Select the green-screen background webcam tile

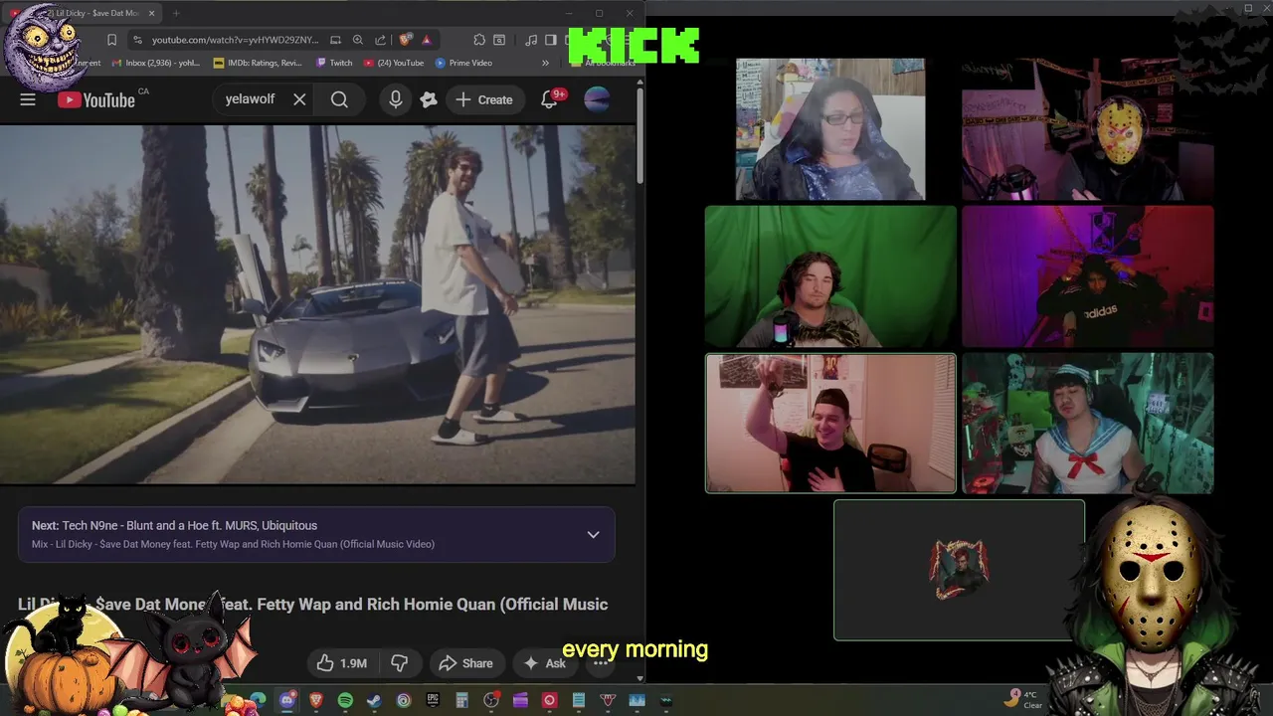coord(830,276)
